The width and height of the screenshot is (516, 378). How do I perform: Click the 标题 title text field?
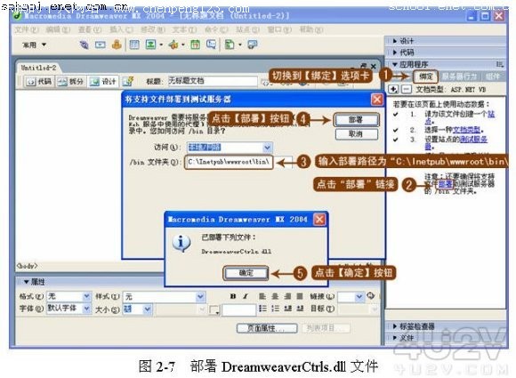click(213, 81)
